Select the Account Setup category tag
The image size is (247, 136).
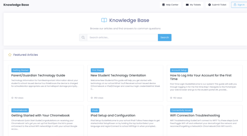coord(179,70)
